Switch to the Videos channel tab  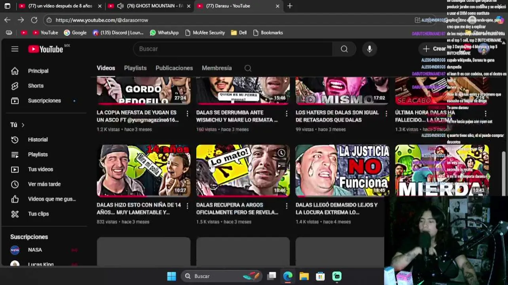point(106,68)
